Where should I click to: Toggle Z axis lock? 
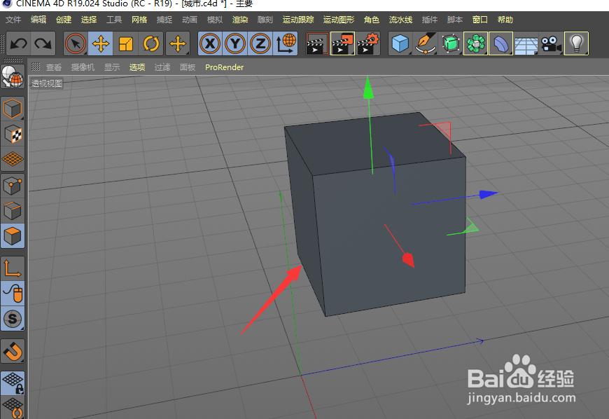pyautogui.click(x=260, y=43)
